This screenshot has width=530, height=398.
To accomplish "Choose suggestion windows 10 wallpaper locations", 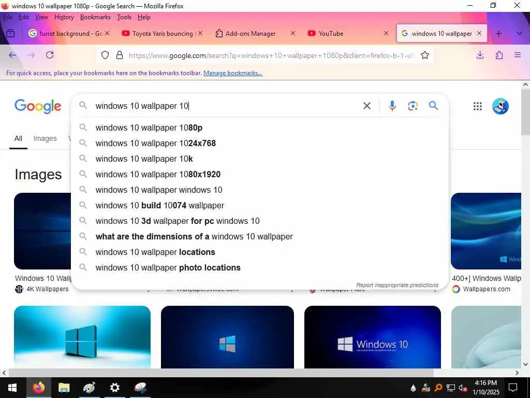I will [x=260, y=252].
